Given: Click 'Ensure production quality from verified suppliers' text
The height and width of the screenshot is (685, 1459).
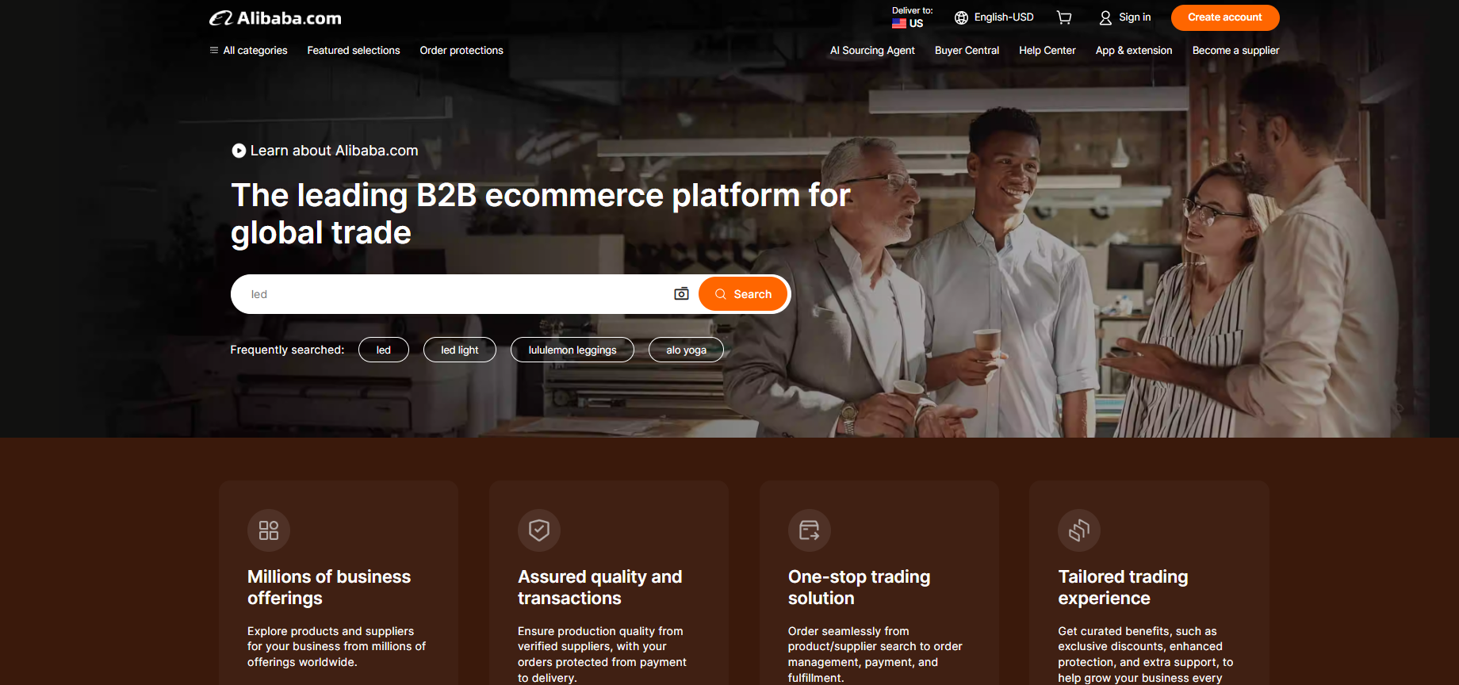Looking at the screenshot, I should tap(602, 654).
